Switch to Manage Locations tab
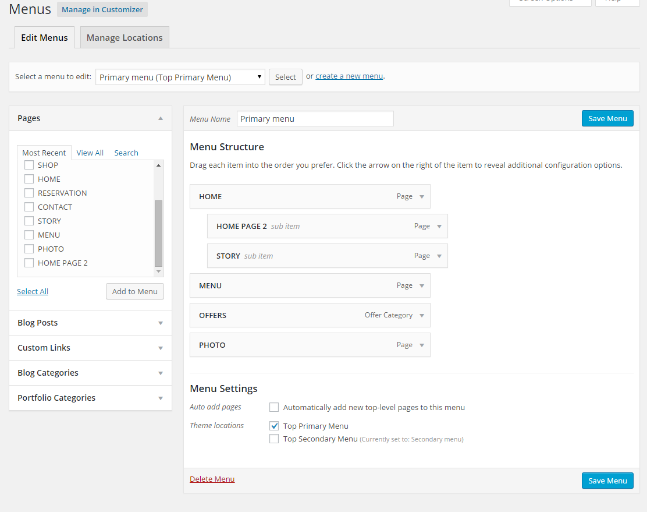647x512 pixels. [x=125, y=38]
